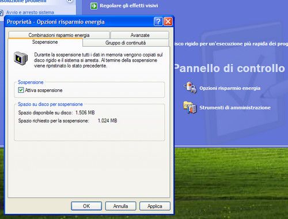Apply settings with the Applica button
This screenshot has height=219, width=288.
(155, 206)
